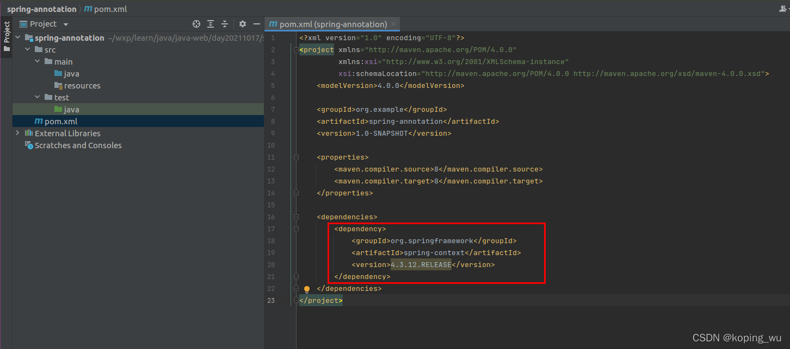Open the Project view dropdown
This screenshot has height=349, width=790.
(66, 24)
